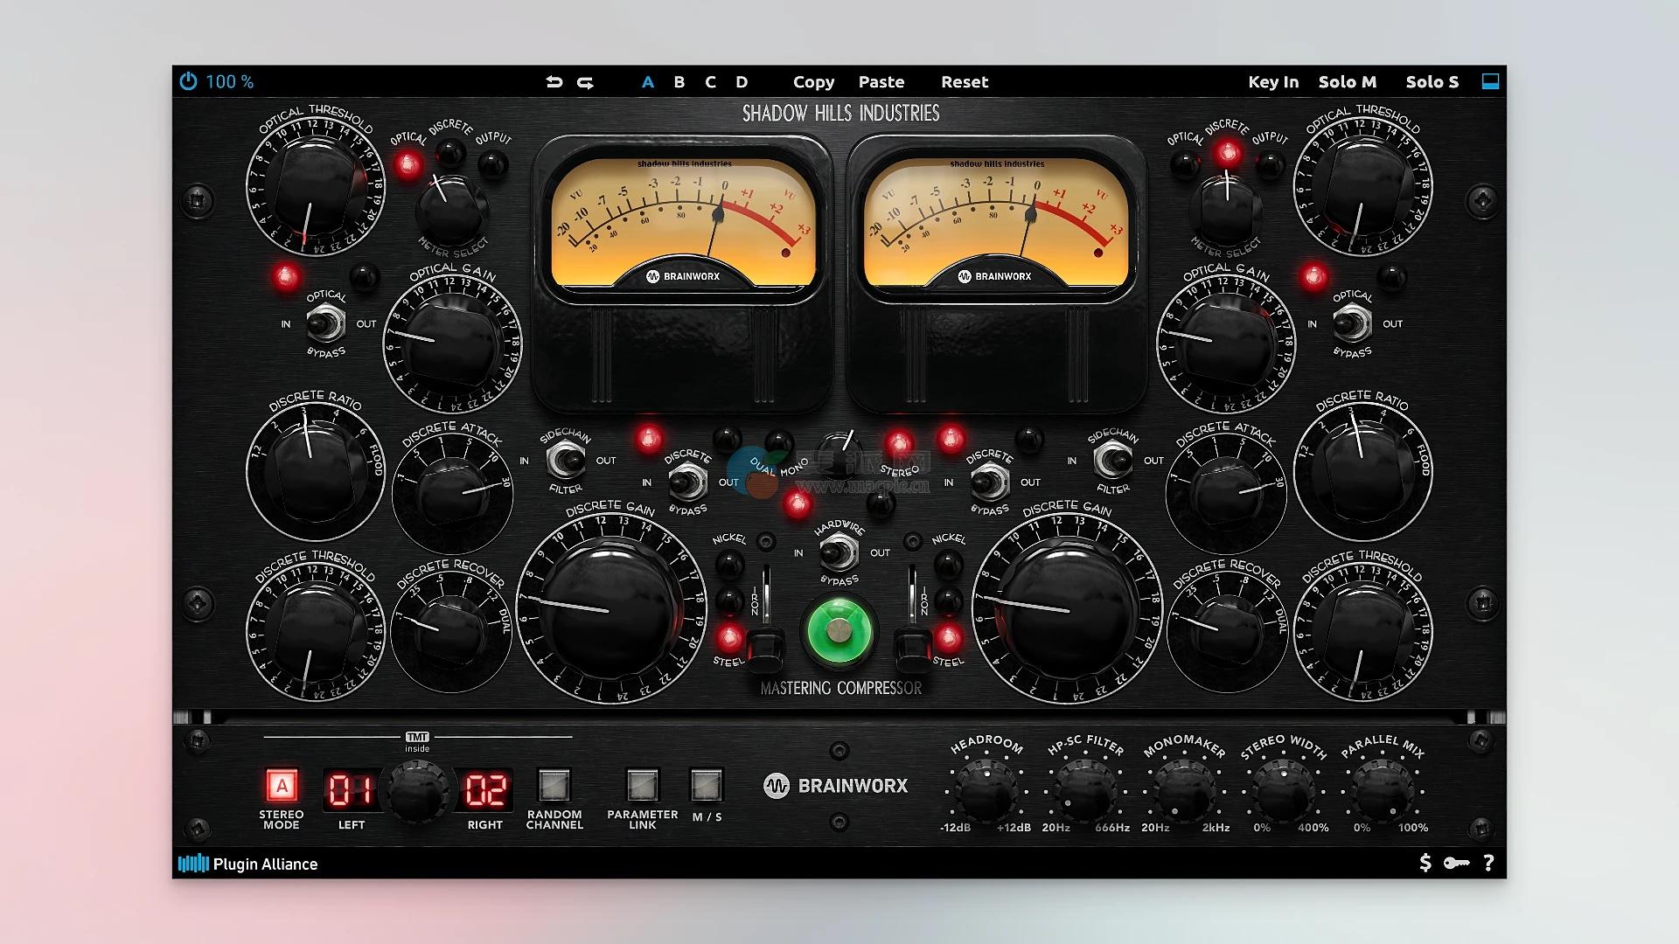
Task: Enable Solo M monitoring
Action: [x=1347, y=81]
